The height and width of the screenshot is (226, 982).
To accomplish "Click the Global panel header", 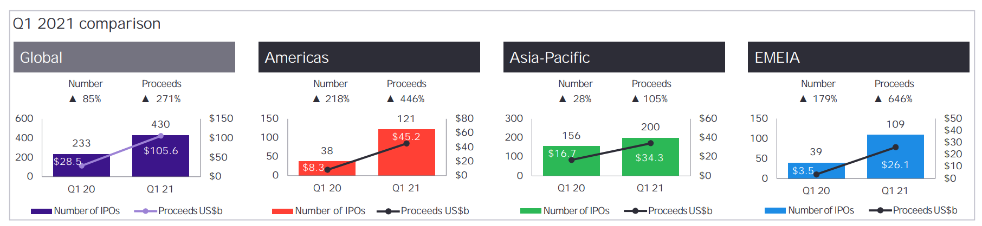I will pos(124,57).
